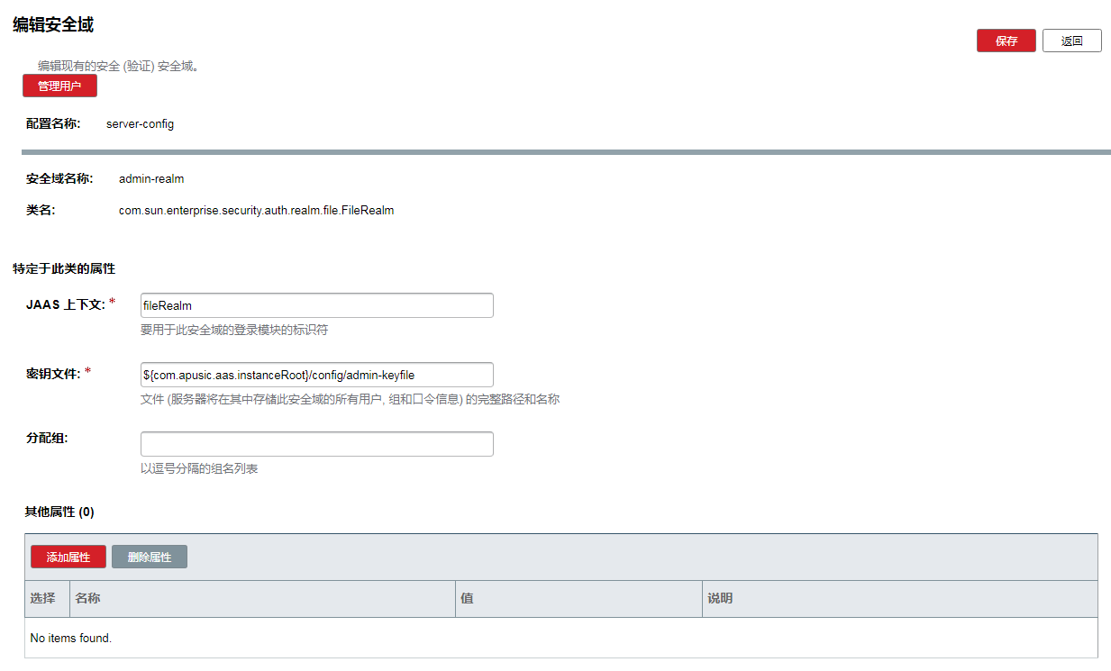Click the "No items found." table row

[71, 639]
